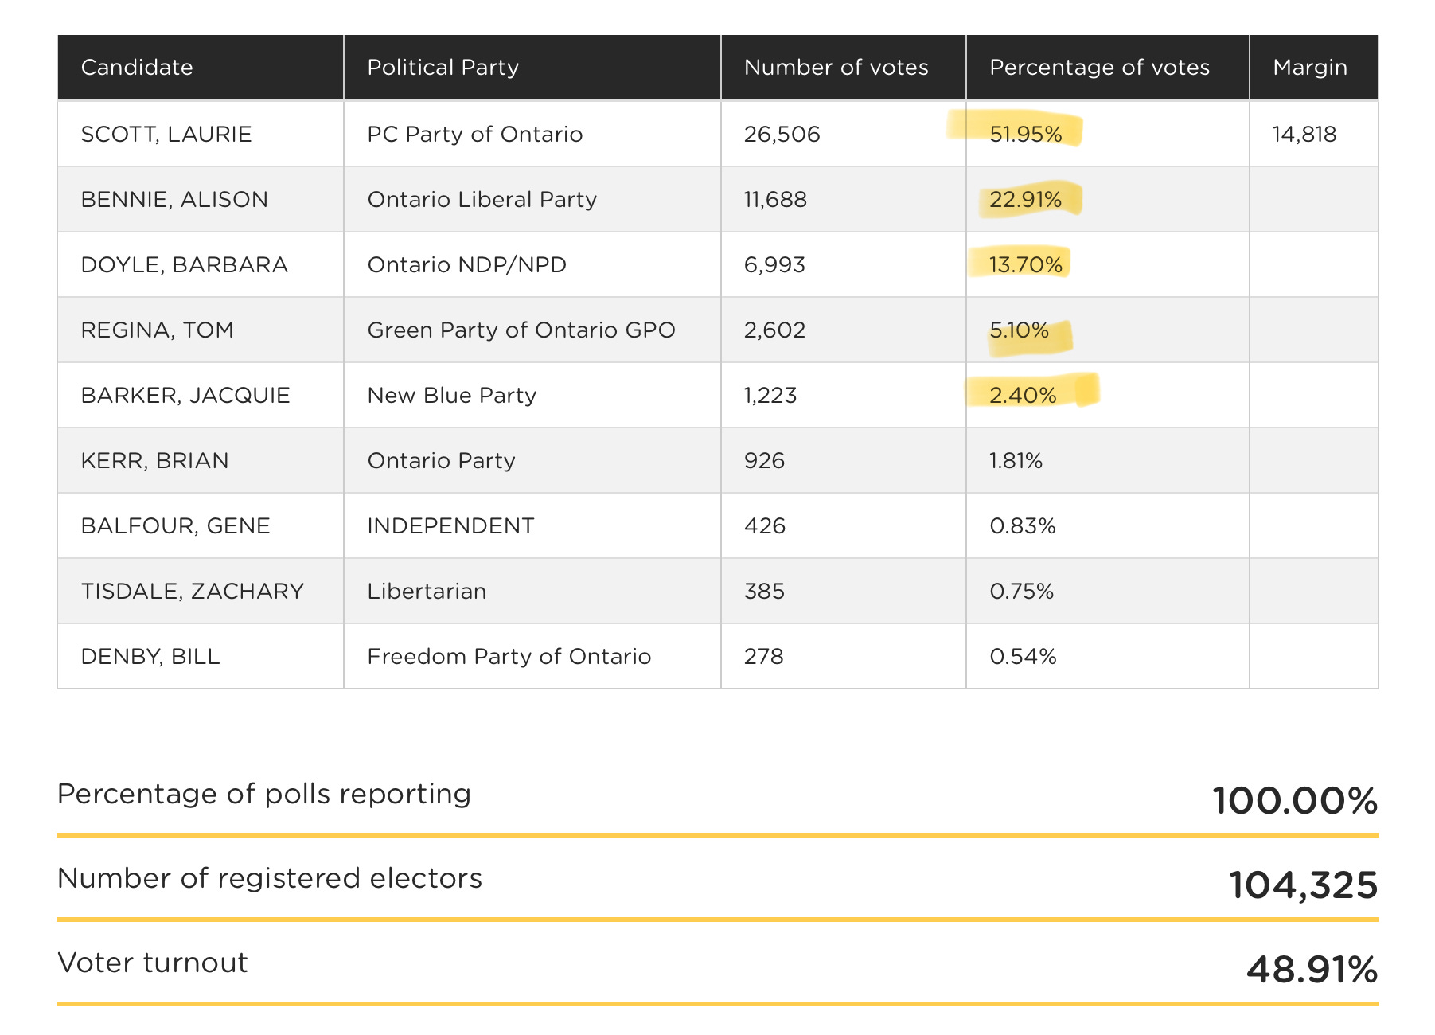Click the New Blue Party cell
The image size is (1435, 1035).
(x=532, y=395)
